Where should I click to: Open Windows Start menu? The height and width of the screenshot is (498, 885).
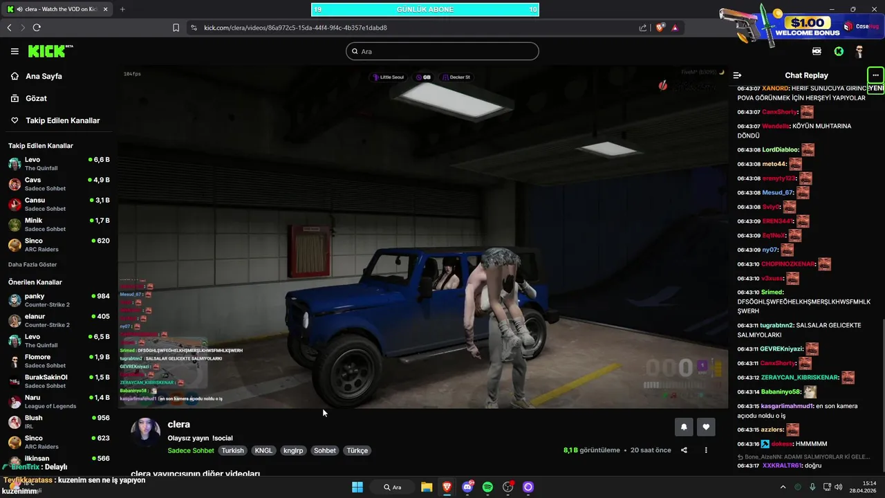click(x=357, y=487)
